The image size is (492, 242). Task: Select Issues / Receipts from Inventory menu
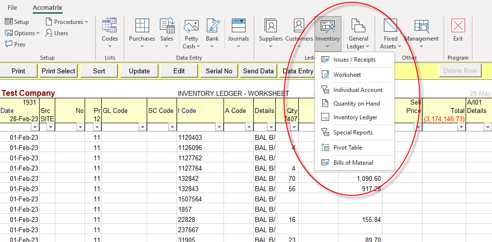pos(354,60)
